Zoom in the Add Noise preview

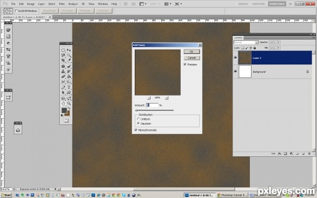(x=166, y=98)
